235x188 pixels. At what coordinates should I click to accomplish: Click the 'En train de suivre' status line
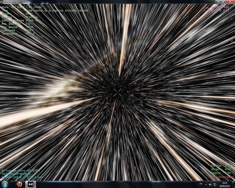click(21, 170)
